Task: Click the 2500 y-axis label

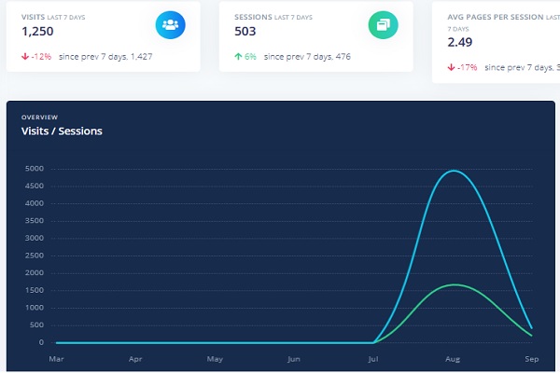Action: (35, 256)
